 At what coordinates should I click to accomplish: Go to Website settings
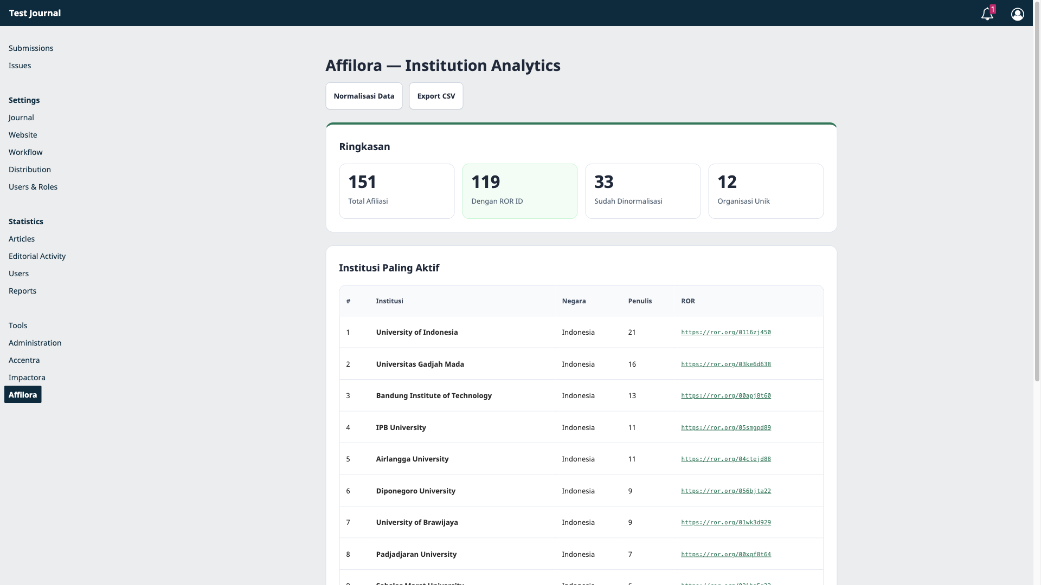click(23, 135)
